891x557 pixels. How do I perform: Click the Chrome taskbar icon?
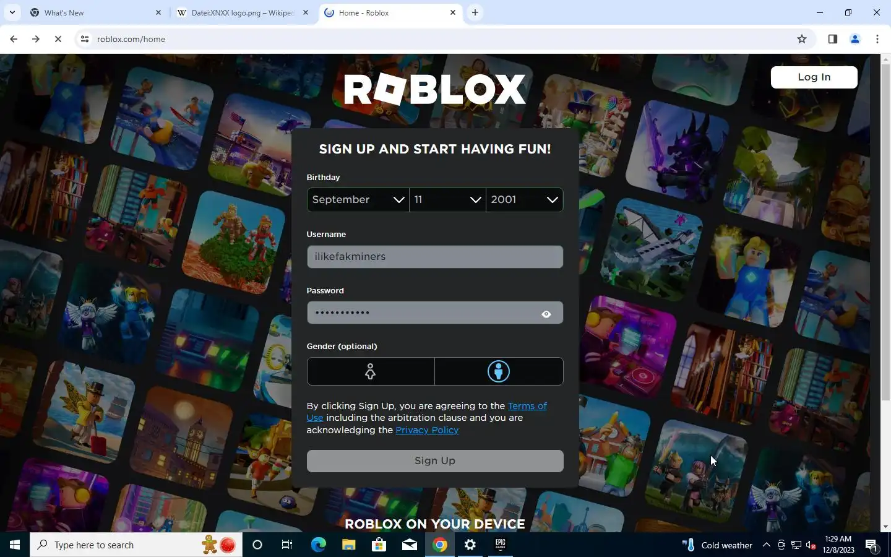(440, 545)
